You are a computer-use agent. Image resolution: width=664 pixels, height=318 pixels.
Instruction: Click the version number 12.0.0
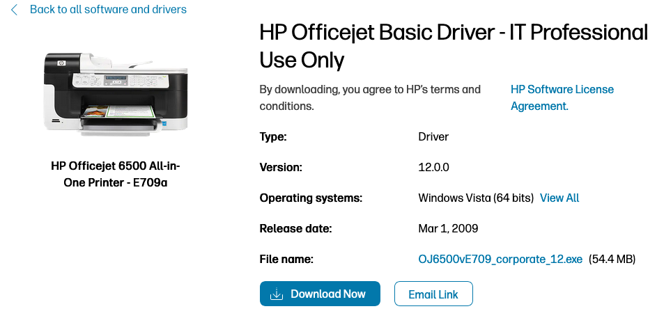point(434,168)
